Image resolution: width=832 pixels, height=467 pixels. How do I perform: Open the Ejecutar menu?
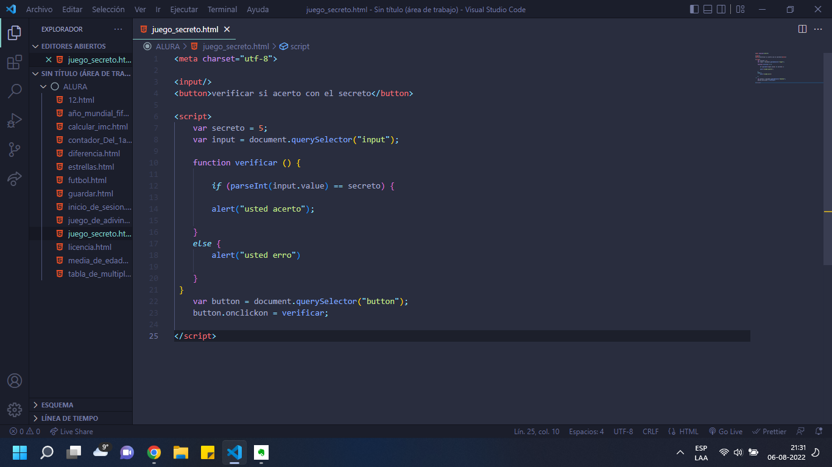click(184, 10)
